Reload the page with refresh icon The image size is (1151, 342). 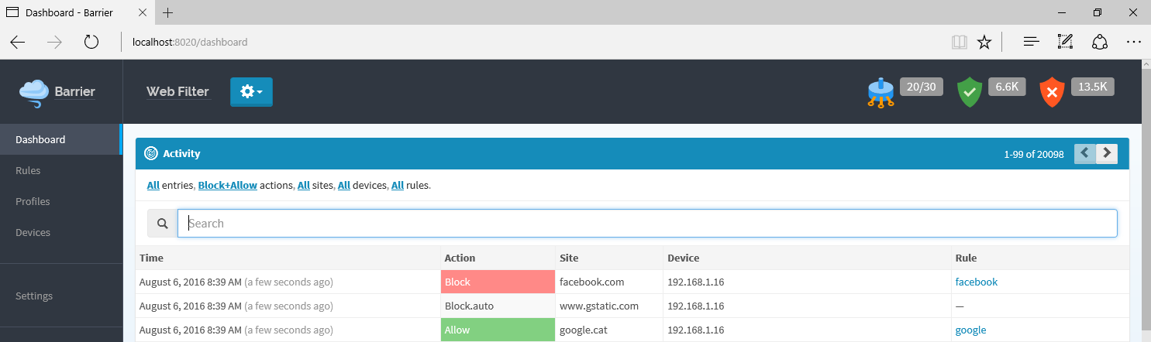pos(91,42)
